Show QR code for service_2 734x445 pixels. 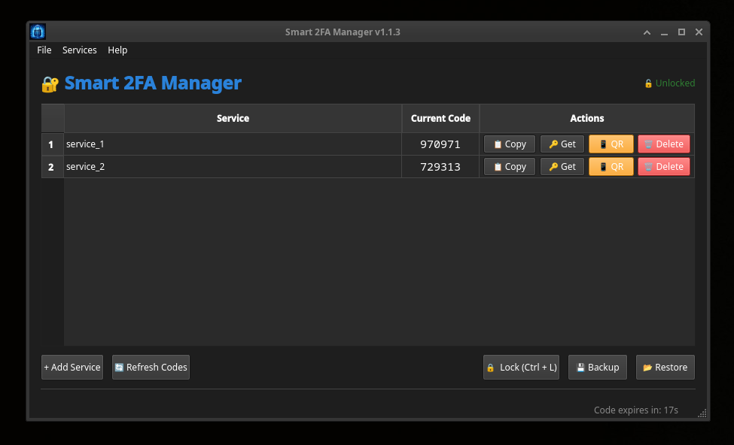click(611, 166)
